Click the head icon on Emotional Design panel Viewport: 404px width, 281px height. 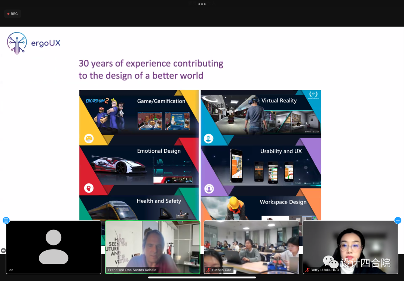click(x=89, y=188)
